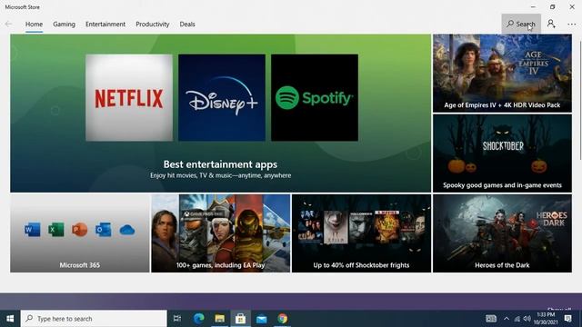Viewport: 582px width, 327px height.
Task: Open the See more ellipsis menu
Action: pyautogui.click(x=572, y=25)
